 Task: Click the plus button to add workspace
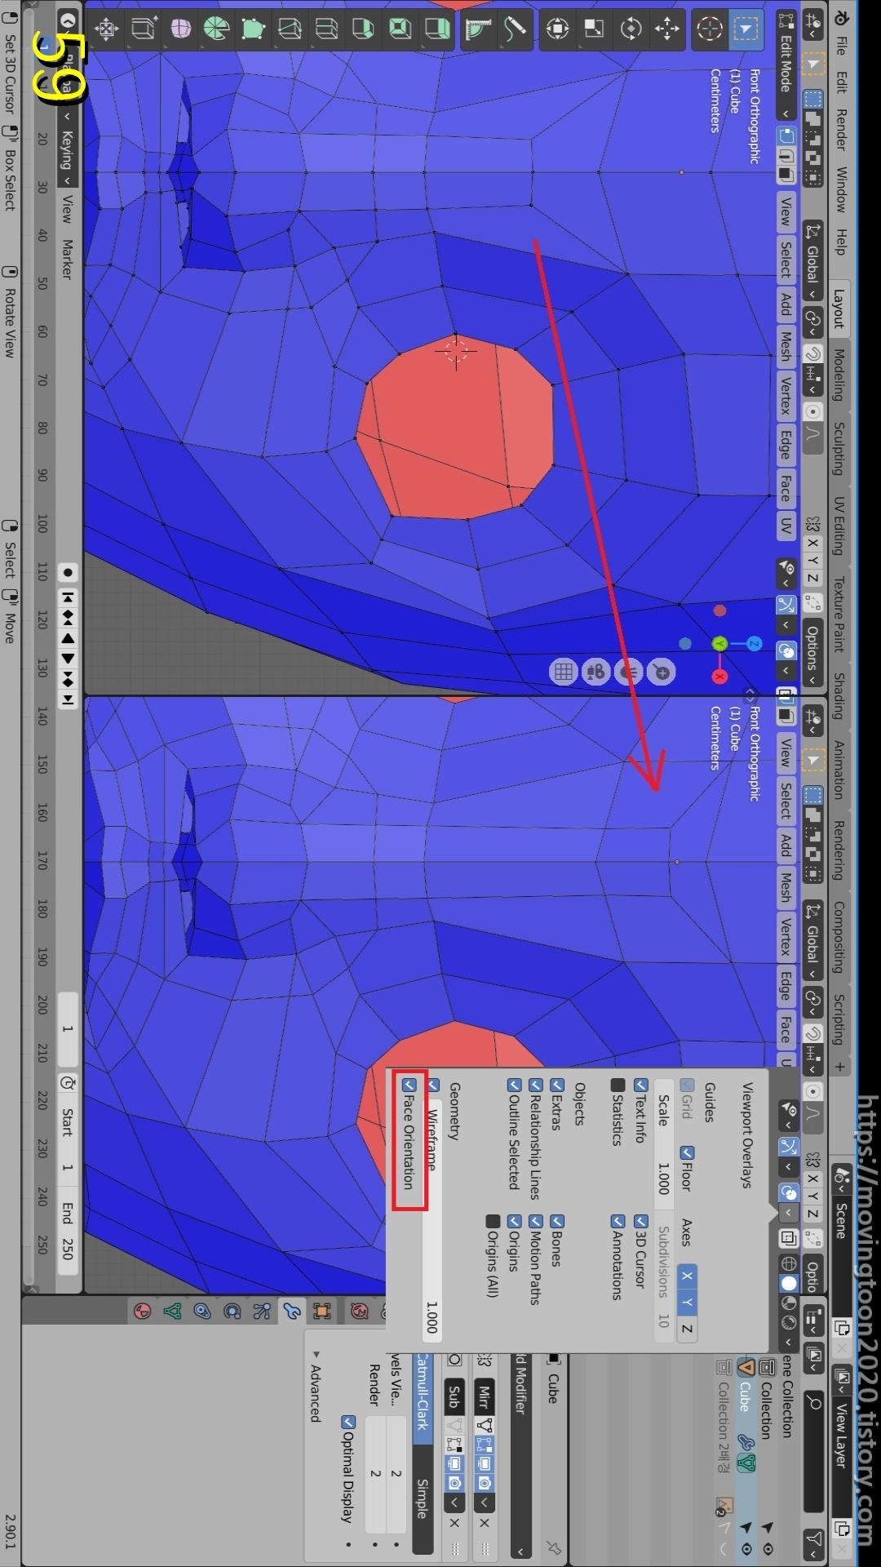tap(839, 1066)
